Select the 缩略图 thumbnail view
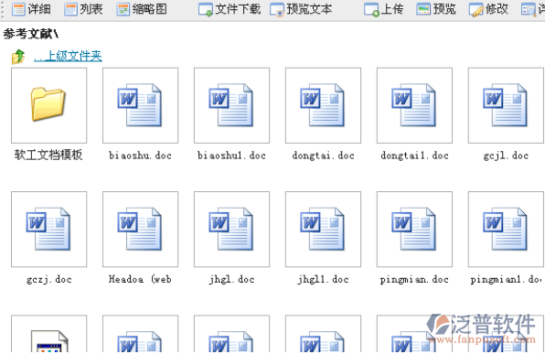The height and width of the screenshot is (354, 545). coord(142,9)
